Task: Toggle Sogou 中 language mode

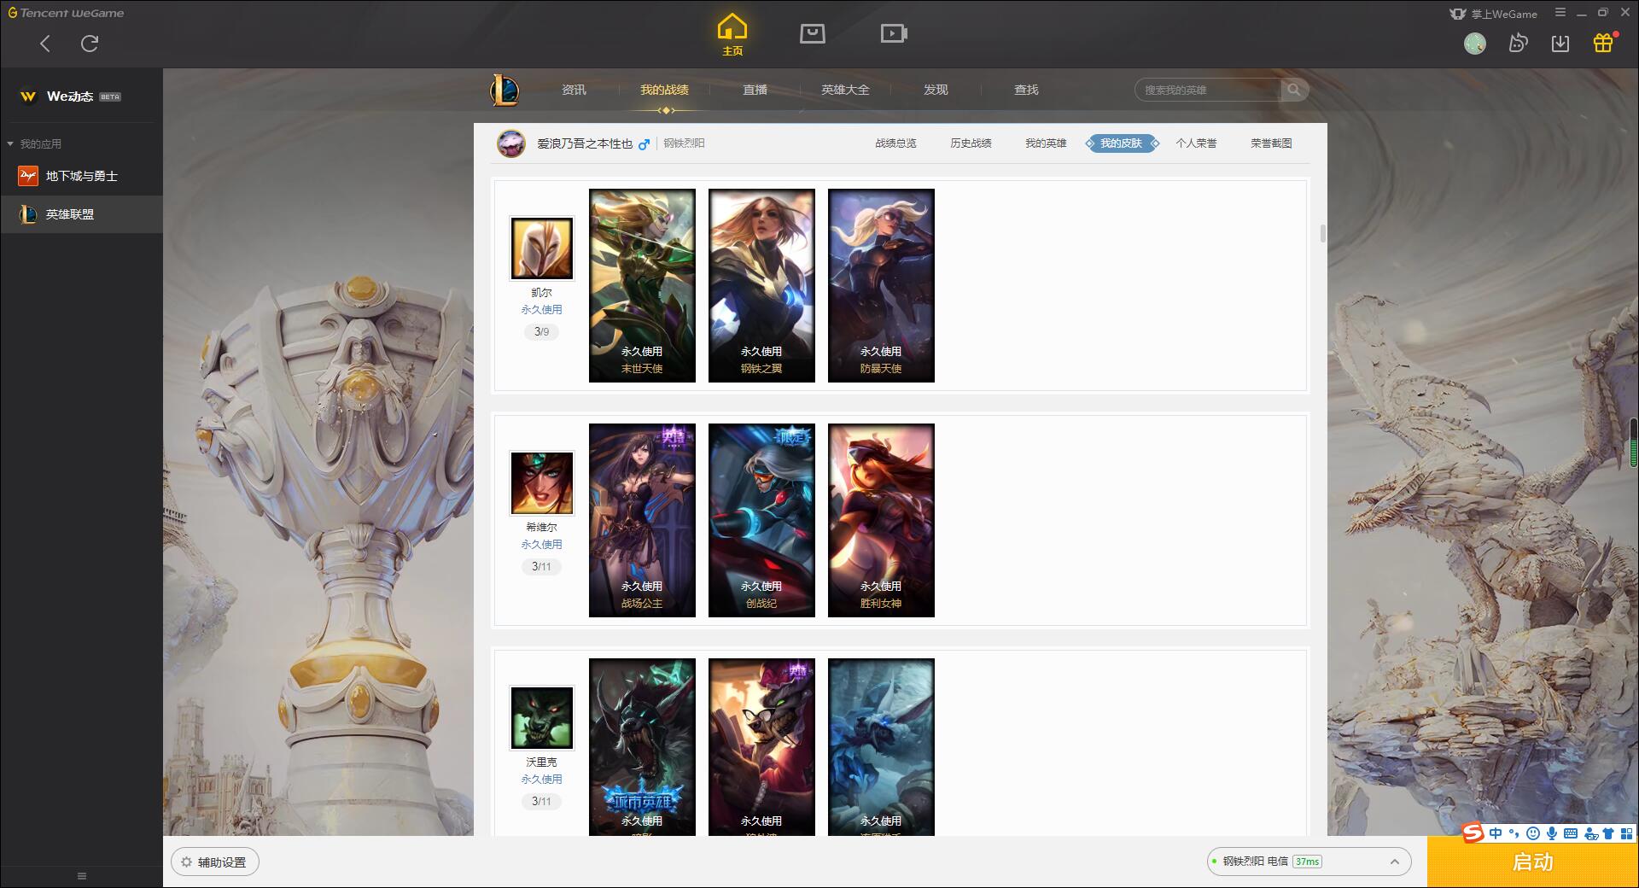Action: click(1496, 833)
